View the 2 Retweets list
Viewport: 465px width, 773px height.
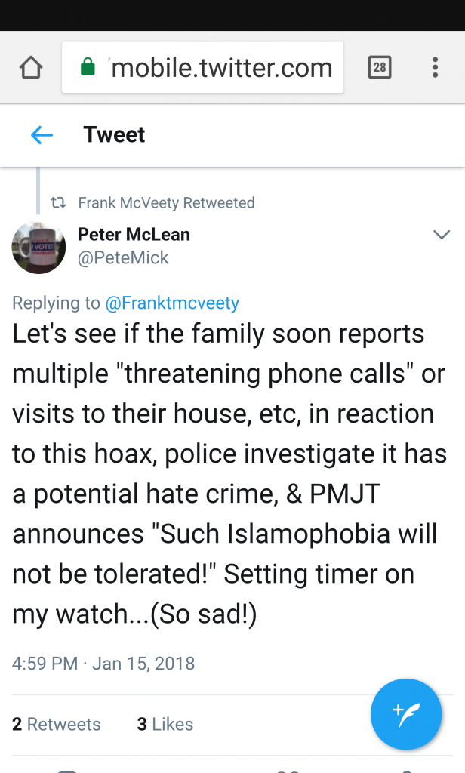[57, 724]
